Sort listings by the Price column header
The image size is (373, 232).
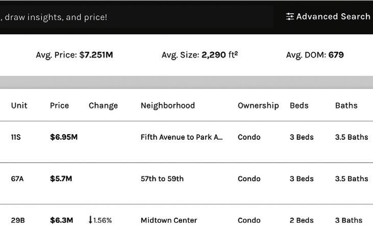point(59,106)
